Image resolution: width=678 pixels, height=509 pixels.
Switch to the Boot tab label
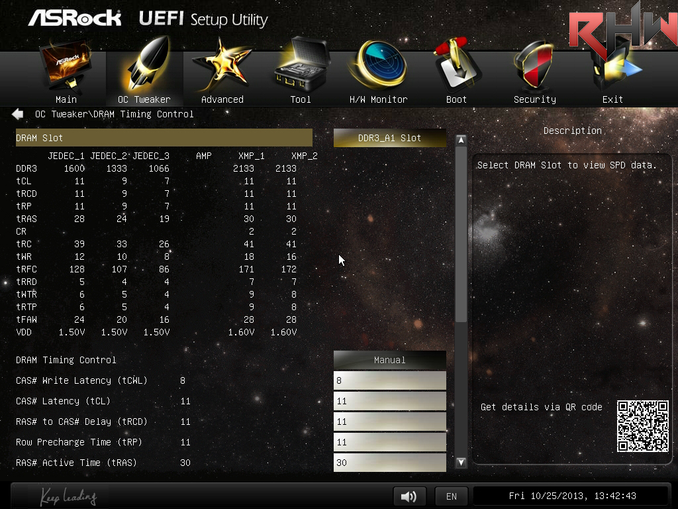(456, 99)
